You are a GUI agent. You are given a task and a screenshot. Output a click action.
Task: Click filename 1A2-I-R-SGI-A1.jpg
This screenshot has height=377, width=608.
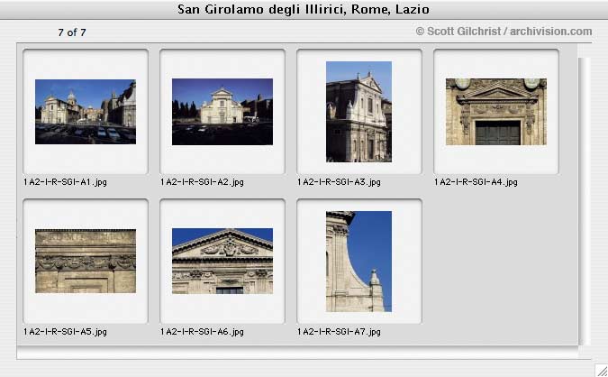click(65, 181)
